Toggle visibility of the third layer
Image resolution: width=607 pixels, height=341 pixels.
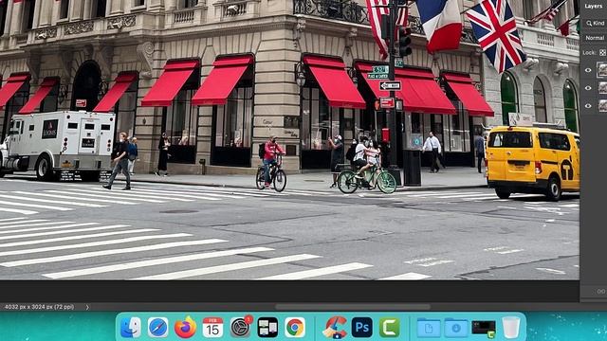(x=588, y=106)
